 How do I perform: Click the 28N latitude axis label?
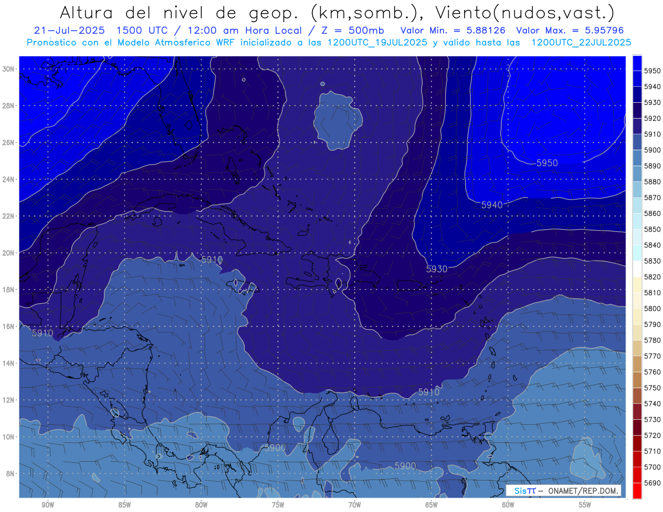point(8,105)
